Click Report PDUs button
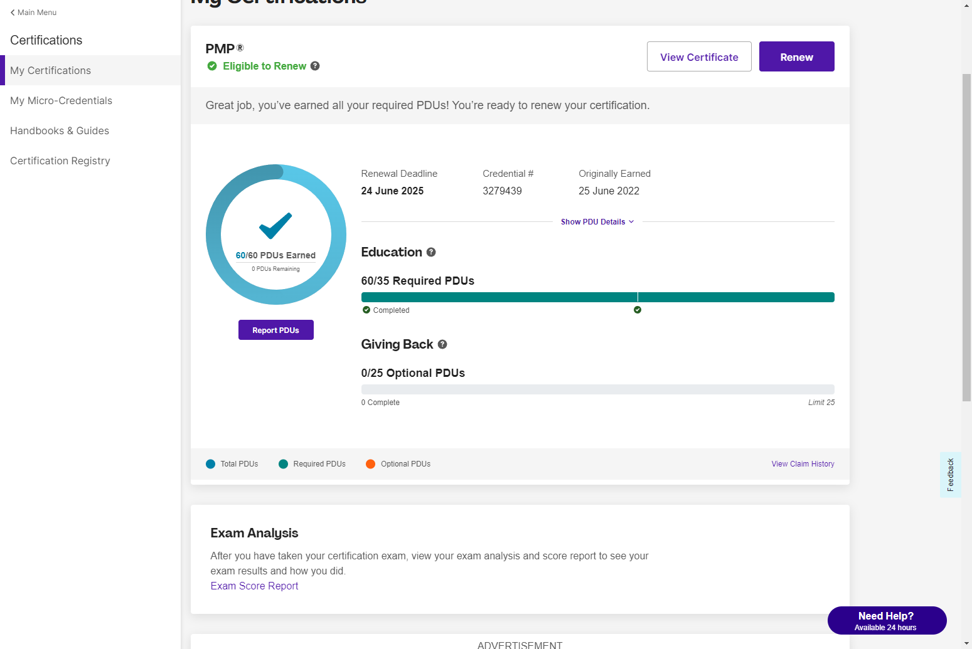Image resolution: width=972 pixels, height=649 pixels. click(x=275, y=330)
